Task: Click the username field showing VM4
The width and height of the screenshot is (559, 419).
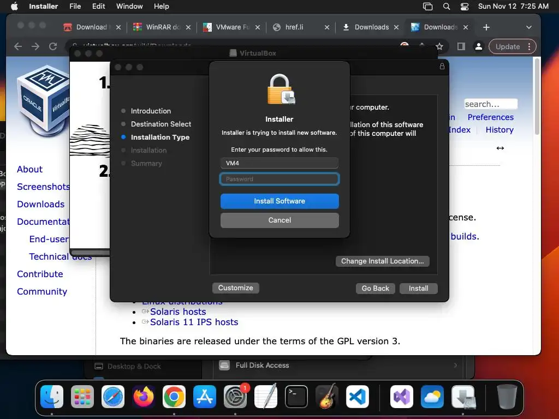Action: [279, 163]
